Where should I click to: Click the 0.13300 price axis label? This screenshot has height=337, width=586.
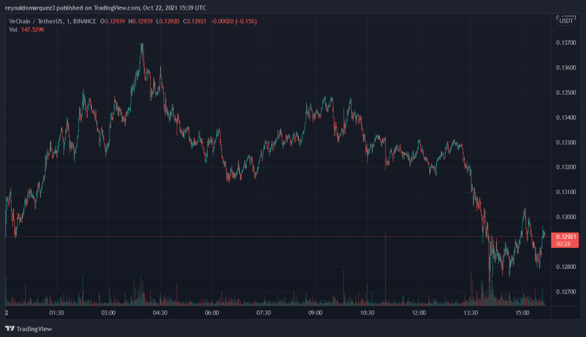(566, 142)
